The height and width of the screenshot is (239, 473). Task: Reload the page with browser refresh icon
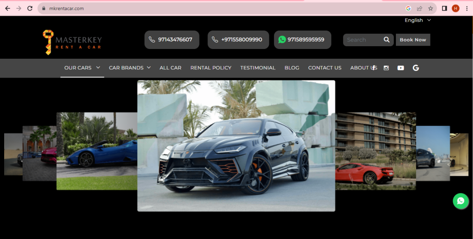point(30,8)
